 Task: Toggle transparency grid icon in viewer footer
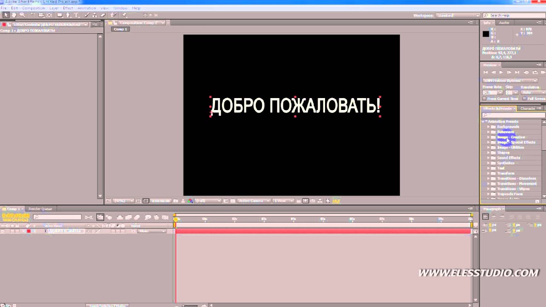point(233,201)
